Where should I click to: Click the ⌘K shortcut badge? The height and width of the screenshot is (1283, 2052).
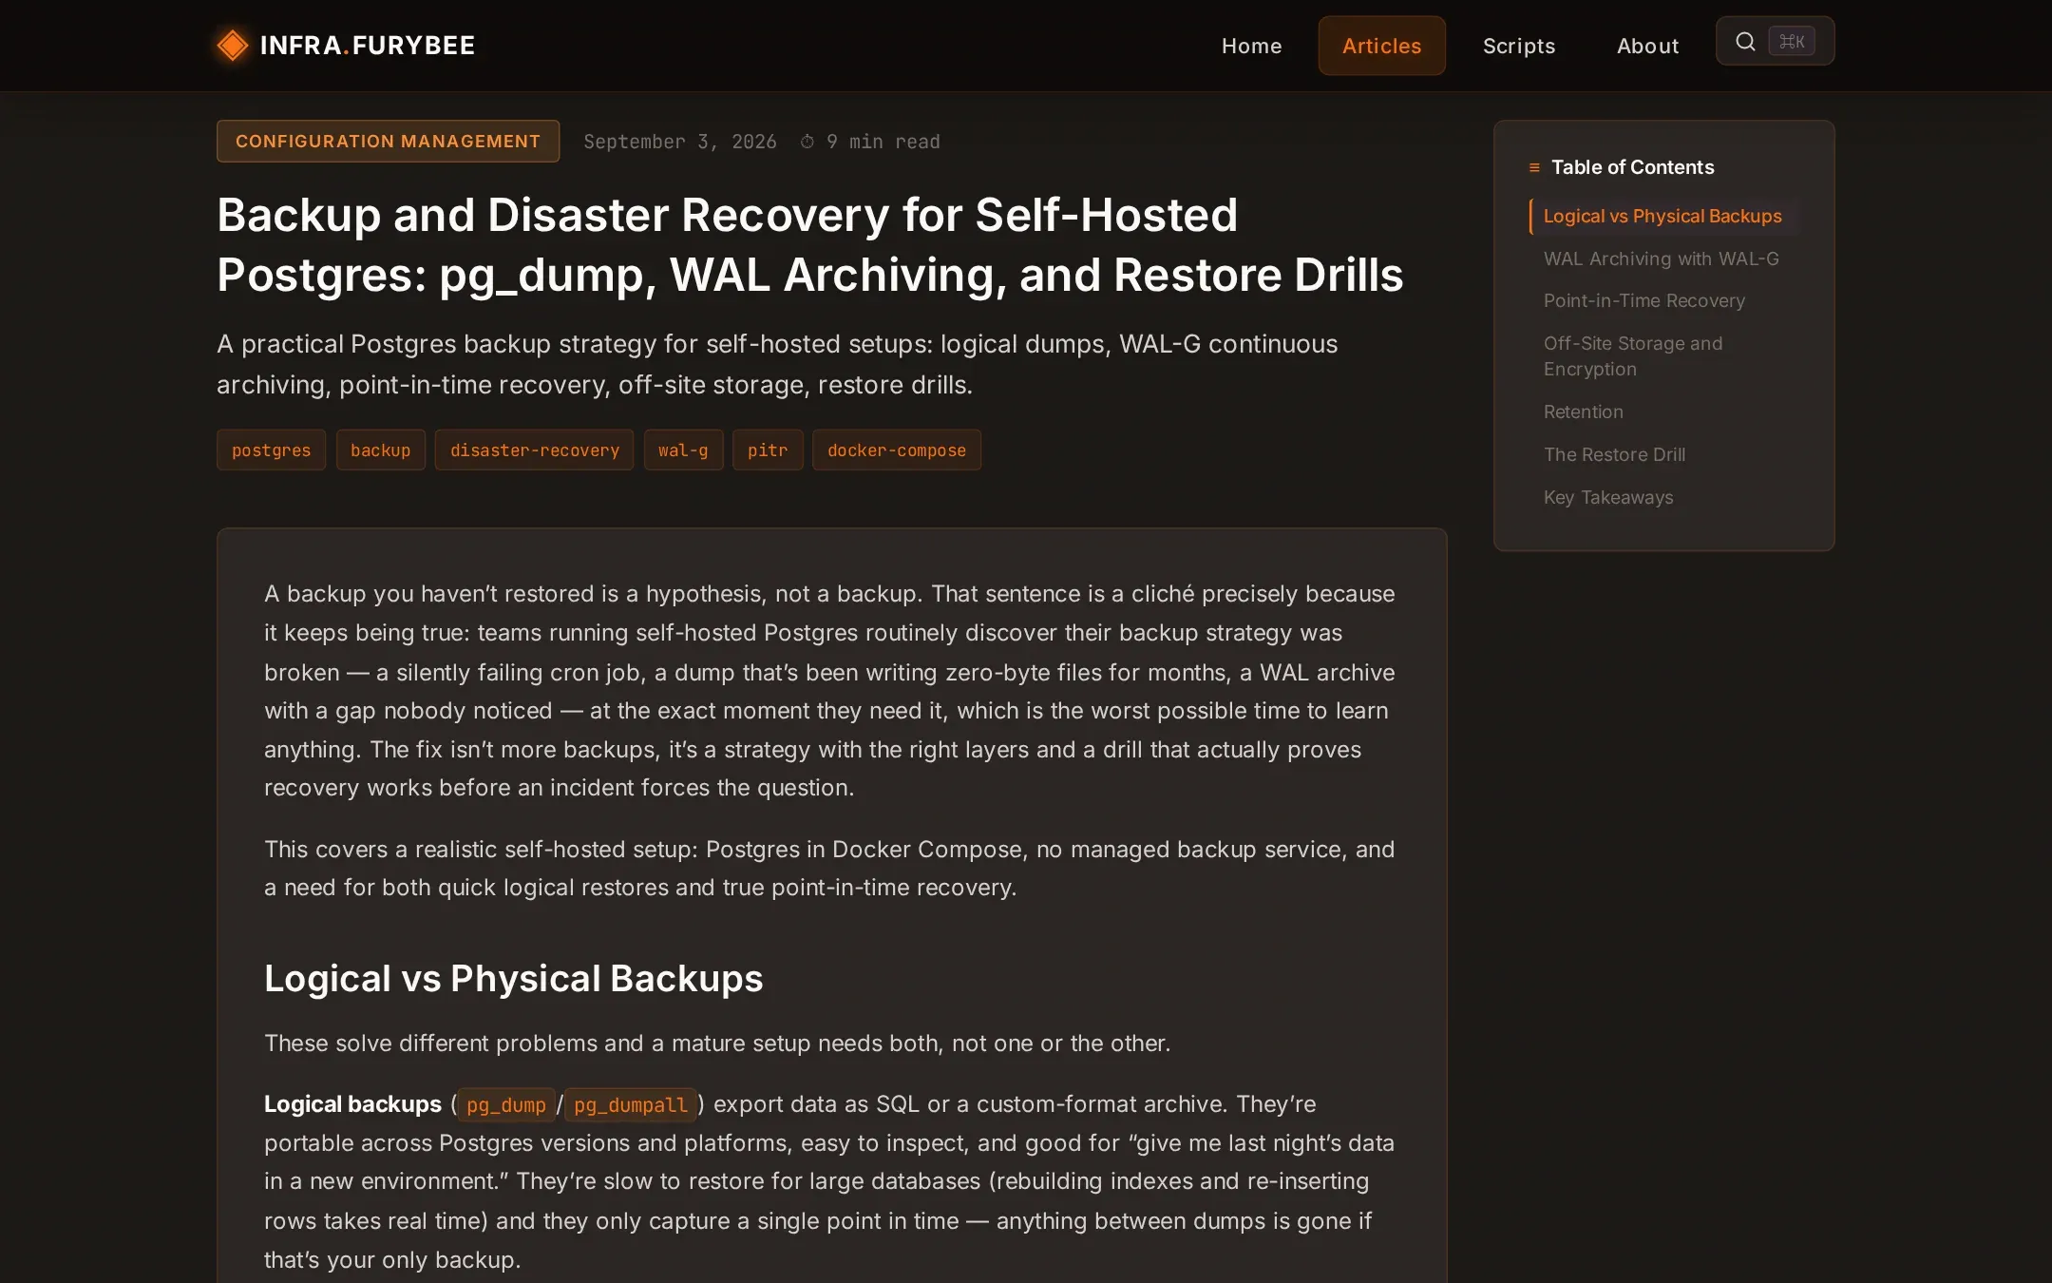point(1792,41)
